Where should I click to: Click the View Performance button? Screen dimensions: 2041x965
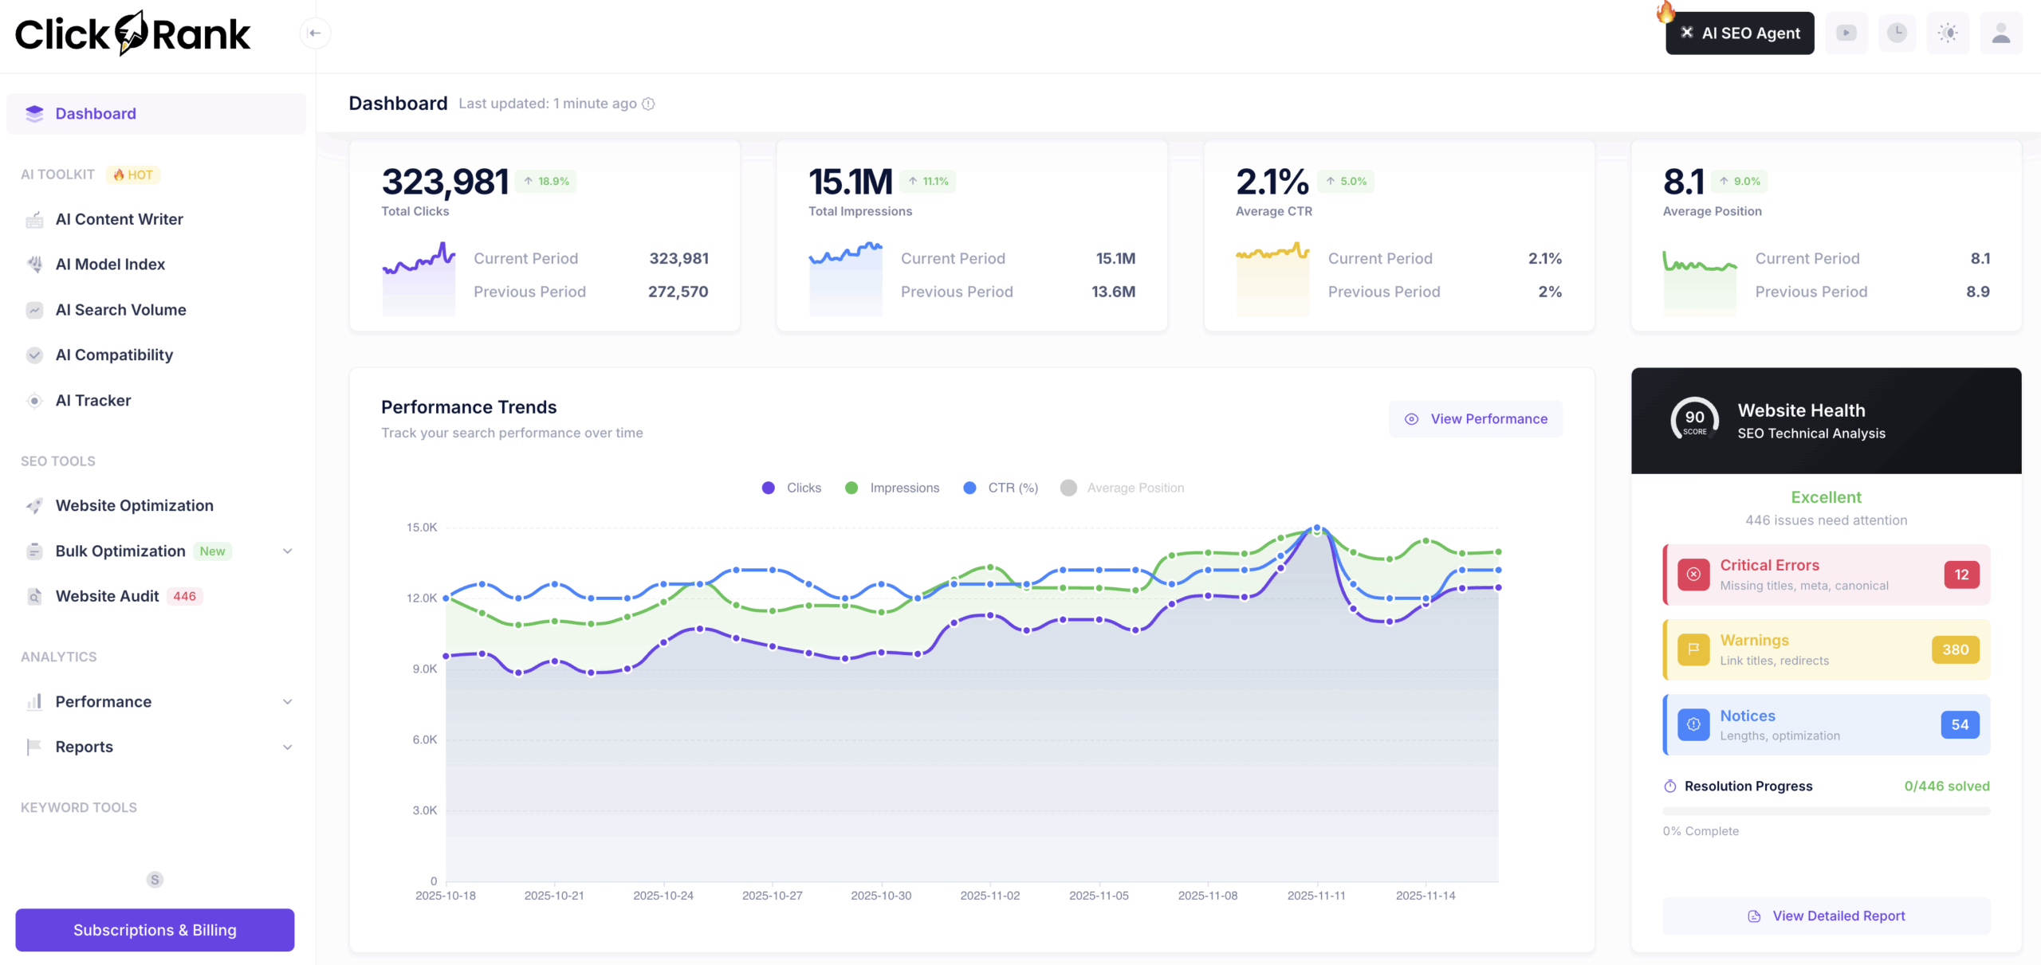point(1475,418)
